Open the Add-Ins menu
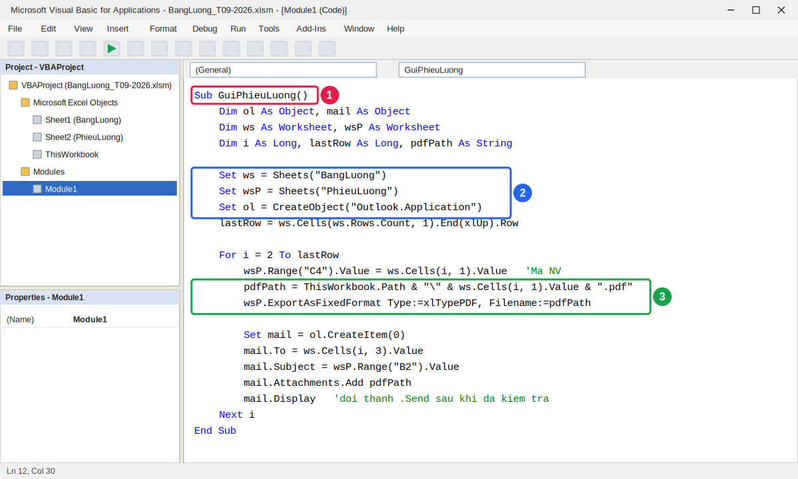Screen dimensions: 798x479 [x=311, y=29]
